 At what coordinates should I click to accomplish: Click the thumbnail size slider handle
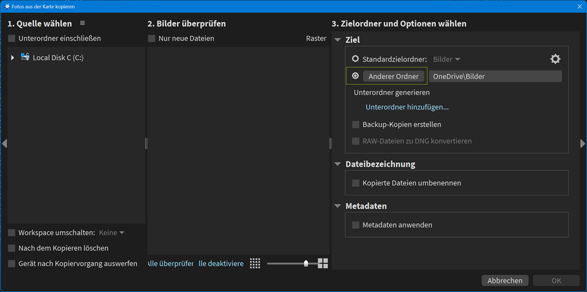point(306,263)
